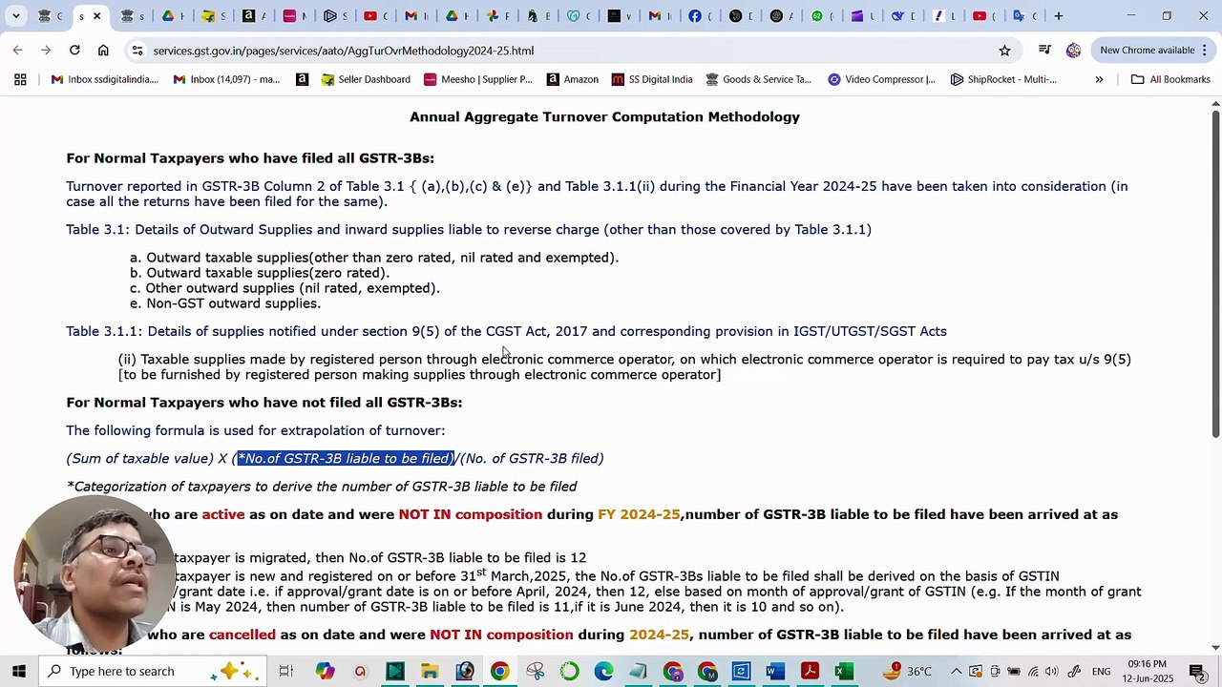Open a new browser tab
The image size is (1222, 687).
point(1058,15)
